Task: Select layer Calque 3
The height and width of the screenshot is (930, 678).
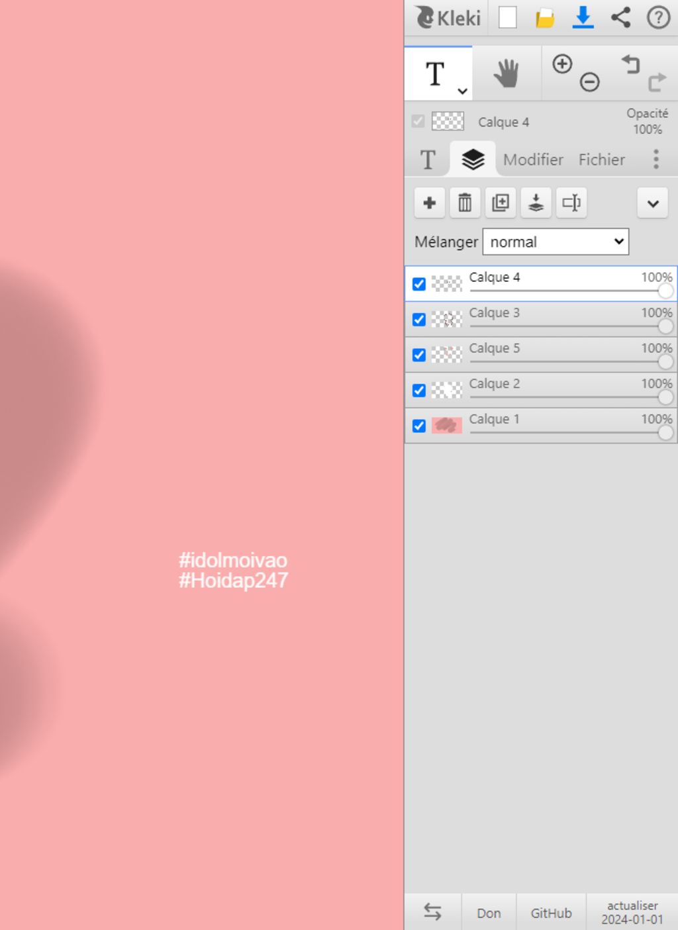Action: (x=541, y=320)
